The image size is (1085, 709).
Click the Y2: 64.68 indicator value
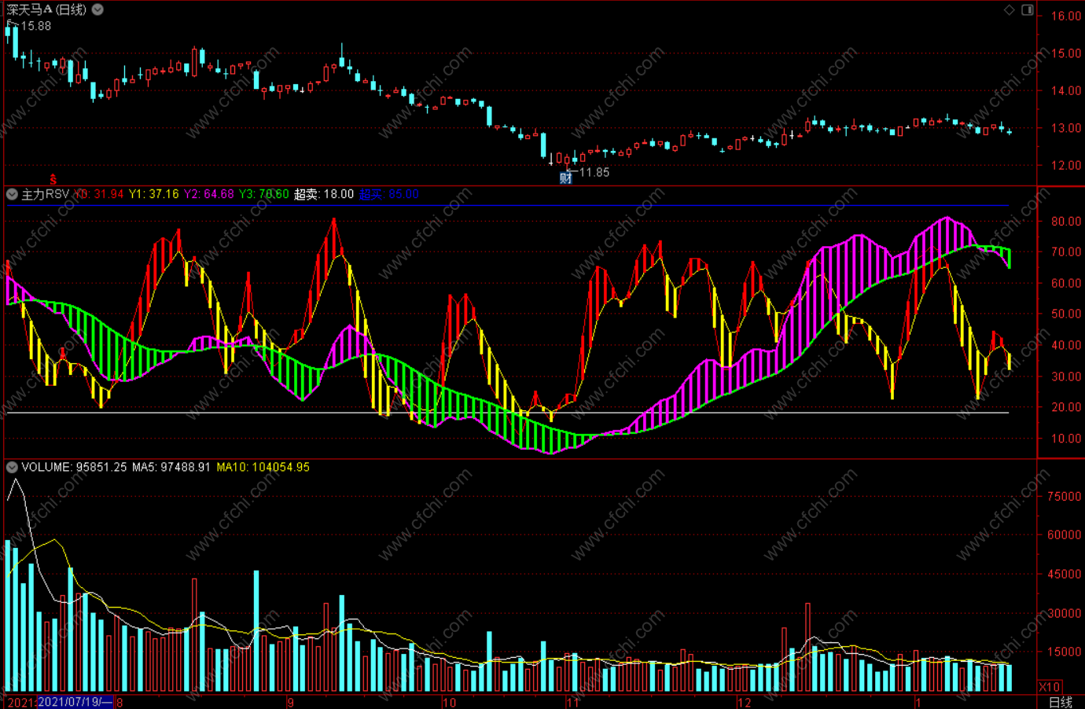[209, 194]
